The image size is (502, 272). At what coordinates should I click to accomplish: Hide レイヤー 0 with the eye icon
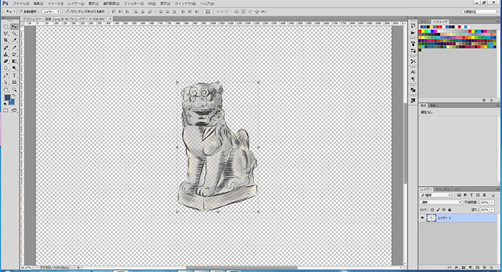click(422, 218)
